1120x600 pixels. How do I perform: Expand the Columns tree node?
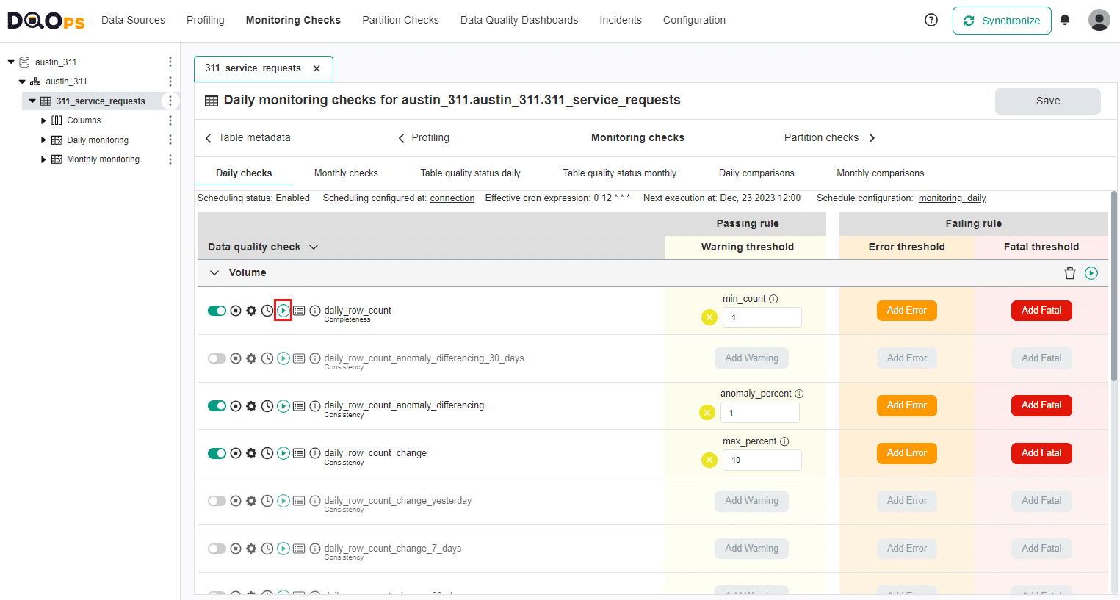point(43,120)
